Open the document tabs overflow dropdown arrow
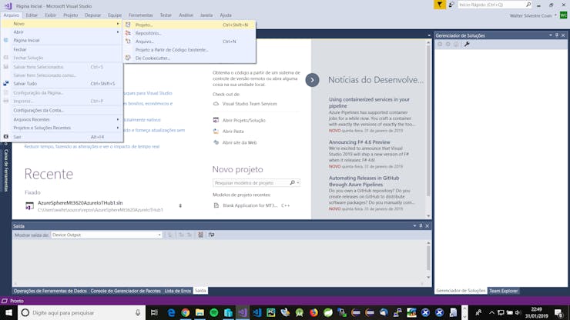The height and width of the screenshot is (320, 570). pyautogui.click(x=429, y=35)
